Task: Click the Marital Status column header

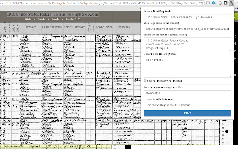Action: tap(5, 27)
